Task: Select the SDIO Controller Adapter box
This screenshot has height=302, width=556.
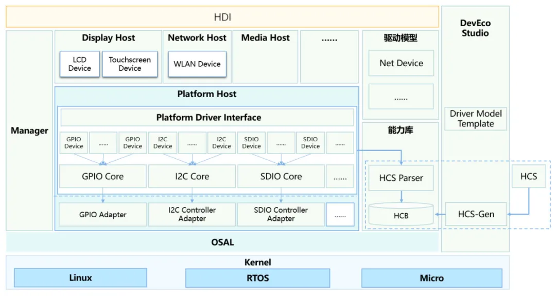Action: click(281, 215)
